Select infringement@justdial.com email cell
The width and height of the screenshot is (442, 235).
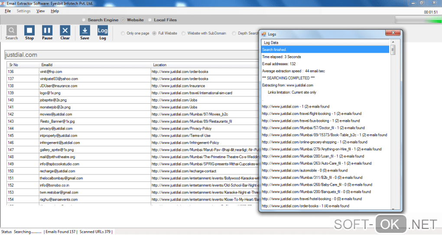pos(95,143)
